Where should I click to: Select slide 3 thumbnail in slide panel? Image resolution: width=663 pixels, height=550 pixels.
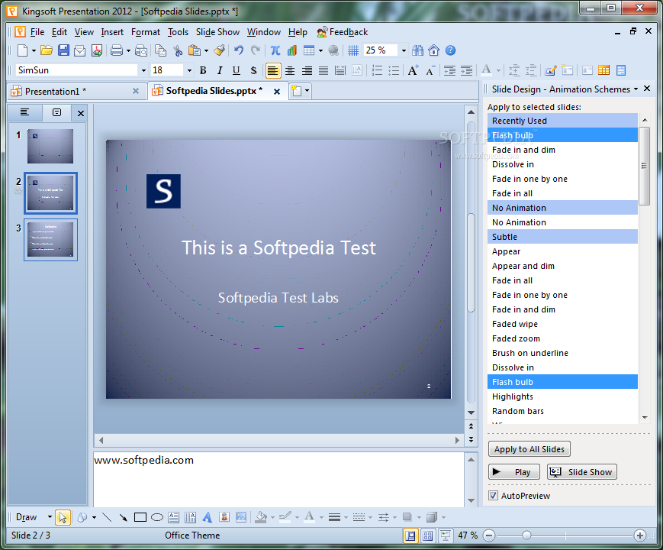click(x=50, y=240)
